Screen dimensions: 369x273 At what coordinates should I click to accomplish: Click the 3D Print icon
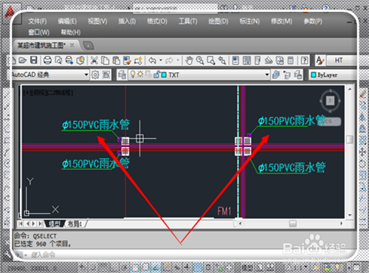[x=80, y=61]
